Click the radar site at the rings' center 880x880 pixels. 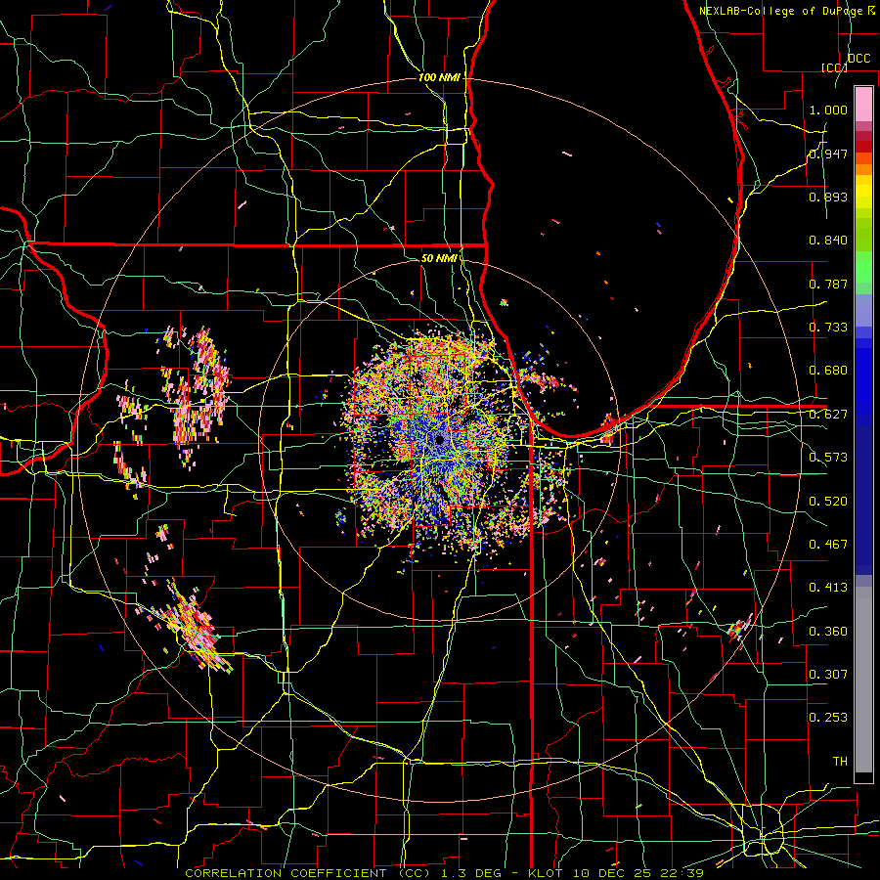439,440
